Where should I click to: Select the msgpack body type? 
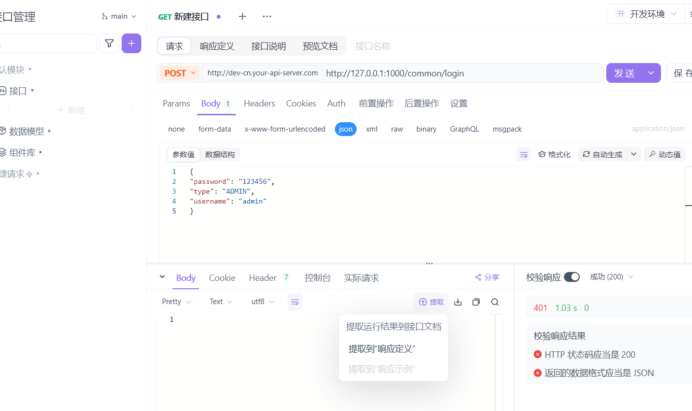click(x=507, y=129)
